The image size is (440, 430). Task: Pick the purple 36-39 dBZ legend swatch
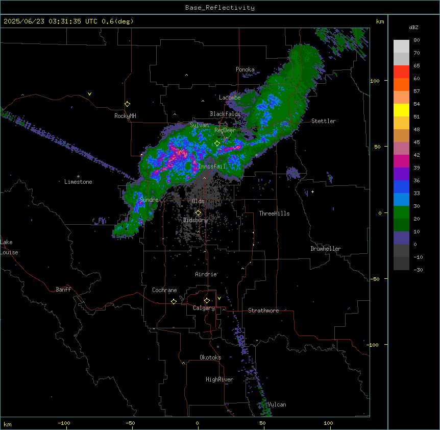point(401,174)
